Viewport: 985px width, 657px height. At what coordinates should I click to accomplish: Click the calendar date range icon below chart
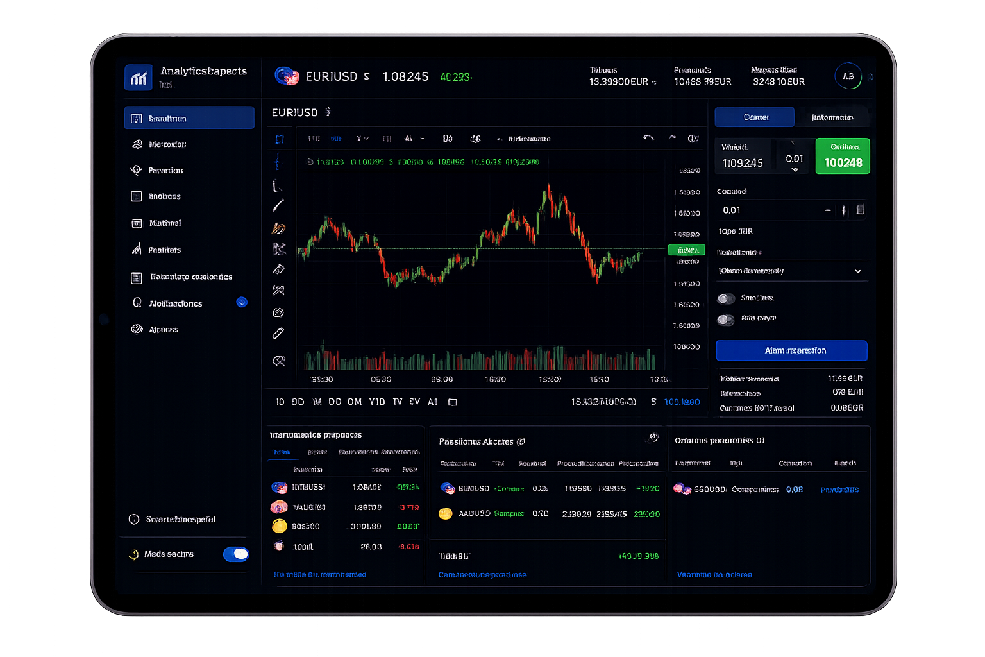(453, 402)
